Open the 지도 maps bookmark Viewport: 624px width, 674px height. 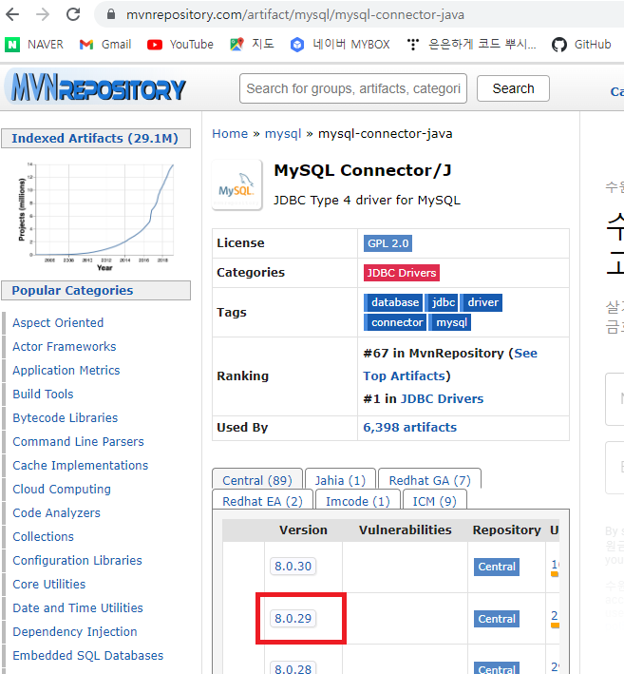[252, 45]
